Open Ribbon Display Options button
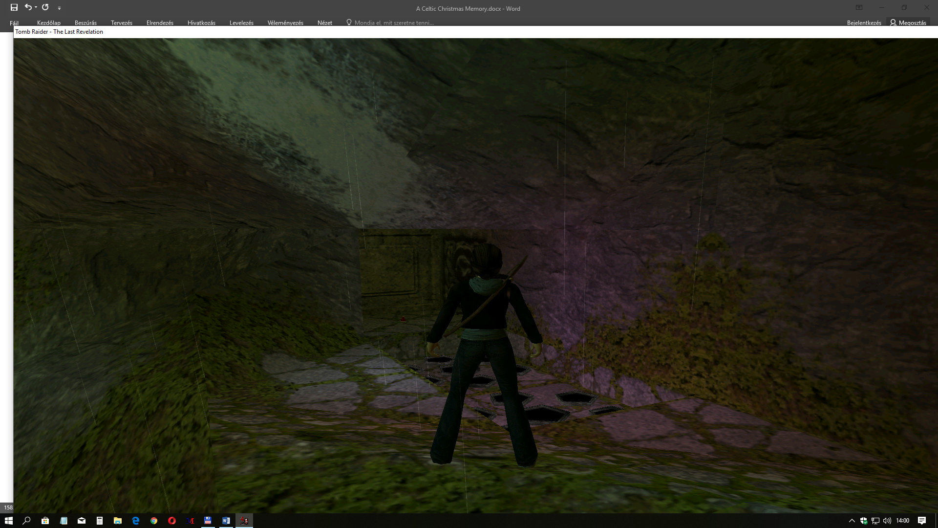The image size is (938, 528). coord(859,8)
